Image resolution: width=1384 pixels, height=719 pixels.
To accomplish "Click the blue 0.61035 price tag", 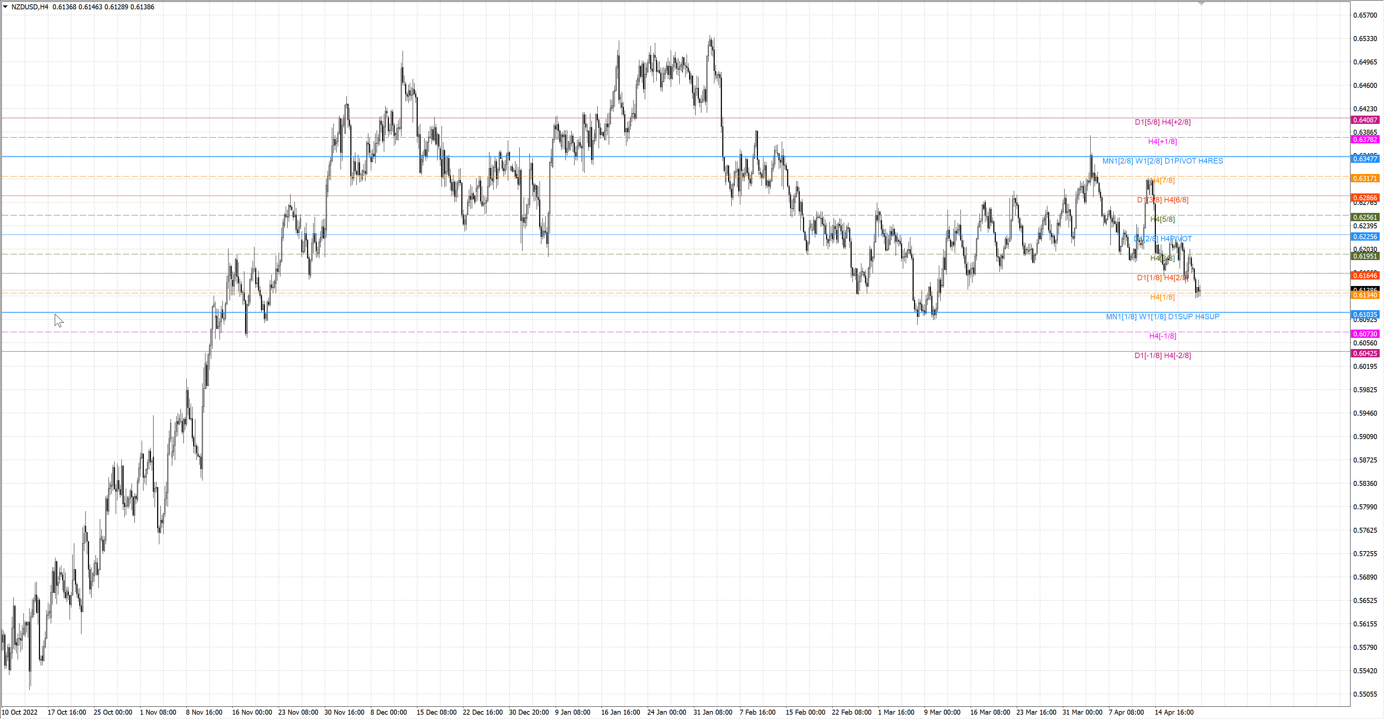I will coord(1365,315).
